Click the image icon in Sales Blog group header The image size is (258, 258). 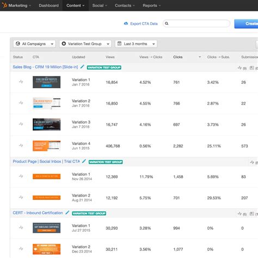(x=252, y=68)
